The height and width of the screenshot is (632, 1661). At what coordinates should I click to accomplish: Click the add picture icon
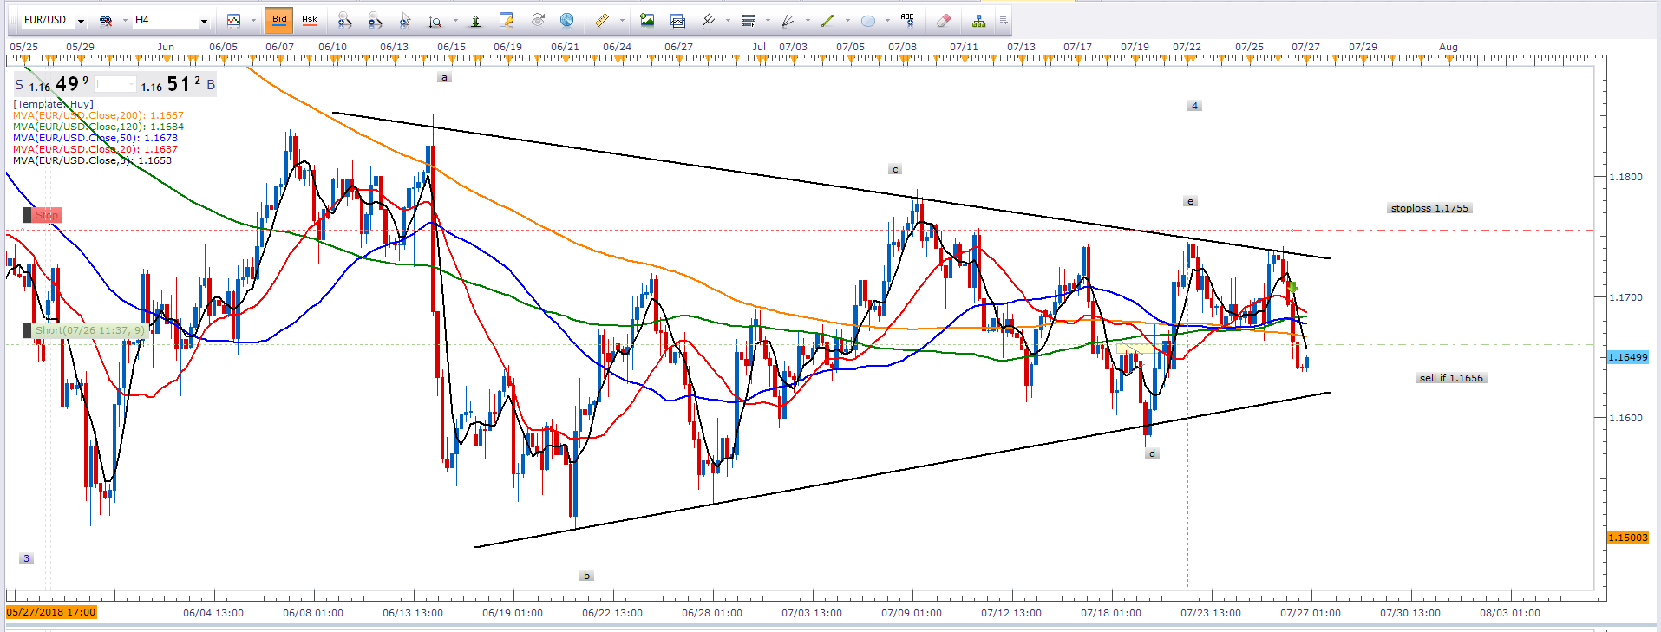[x=646, y=20]
